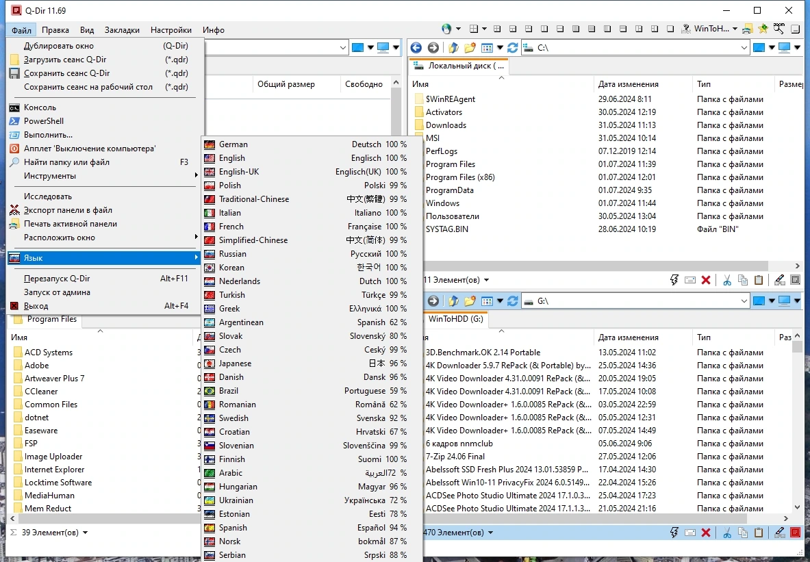Expand the 'Инструменты' submenu
The height and width of the screenshot is (562, 810).
(x=104, y=176)
